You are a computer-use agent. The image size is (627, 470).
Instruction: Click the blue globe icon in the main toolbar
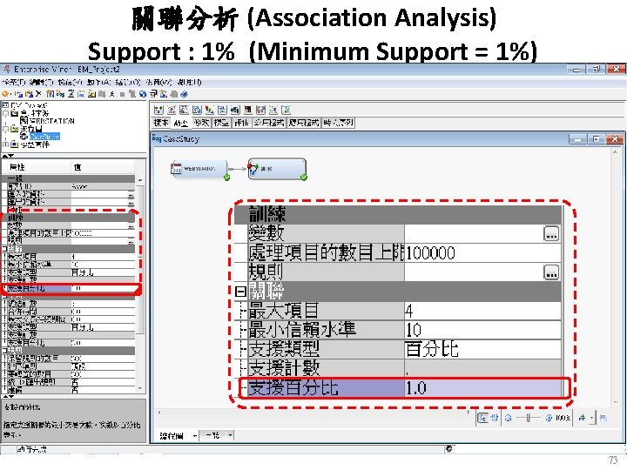click(143, 94)
